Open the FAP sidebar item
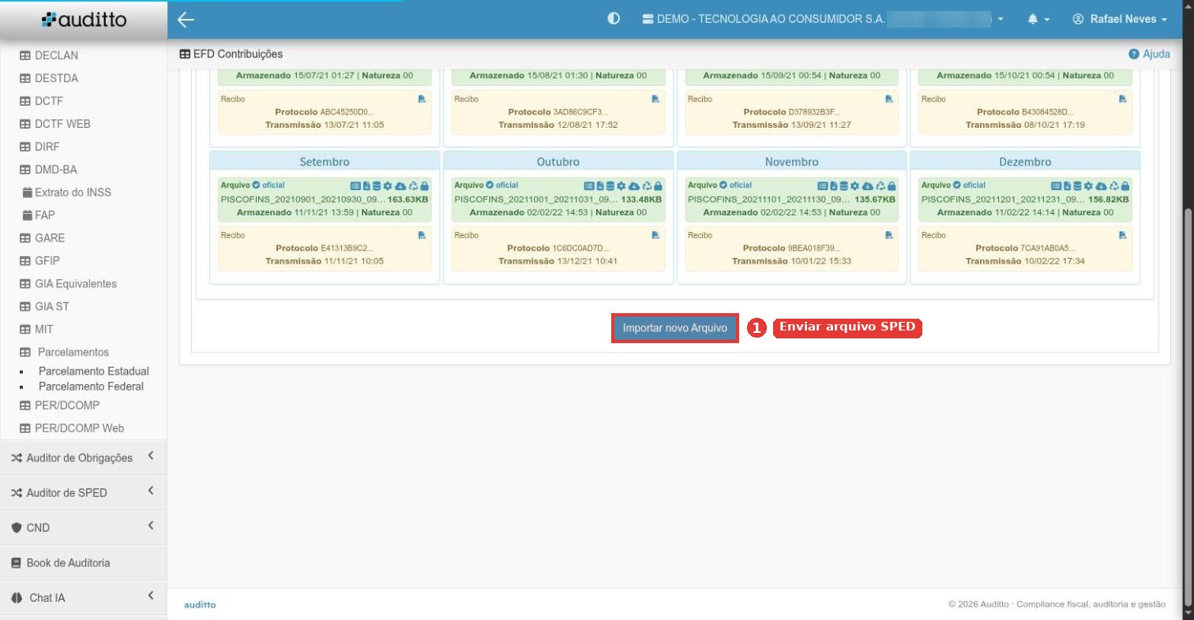The image size is (1194, 620). [39, 215]
